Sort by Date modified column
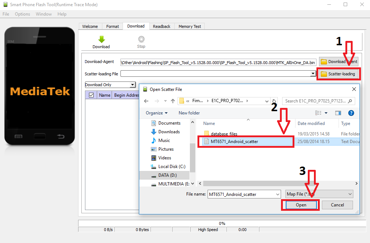 coord(311,123)
